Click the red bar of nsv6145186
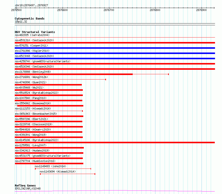Image resolution: width=222 pixels, height=194 pixels. point(115,142)
